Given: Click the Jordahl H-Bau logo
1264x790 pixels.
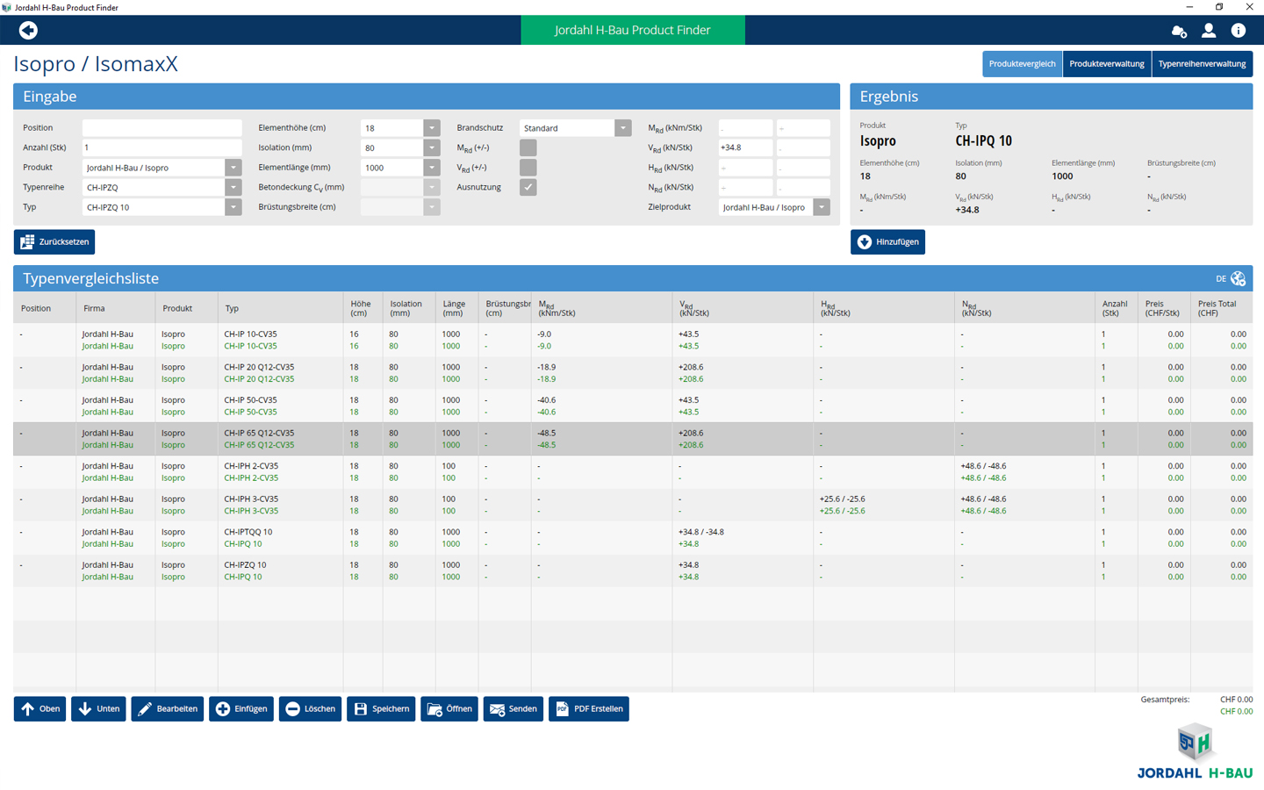Looking at the screenshot, I should 1195,752.
